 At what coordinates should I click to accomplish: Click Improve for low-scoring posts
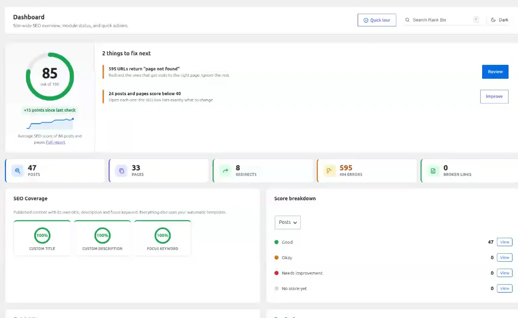[x=494, y=97]
